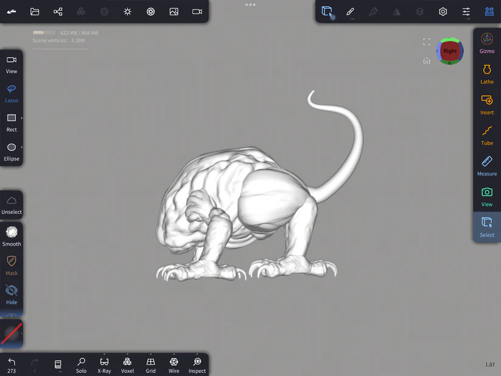Click the Unselect button
The image size is (501, 376).
click(12, 205)
